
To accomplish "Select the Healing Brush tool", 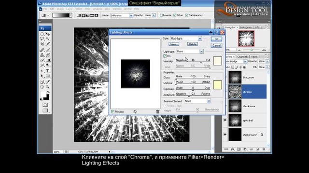I will point(42,50).
